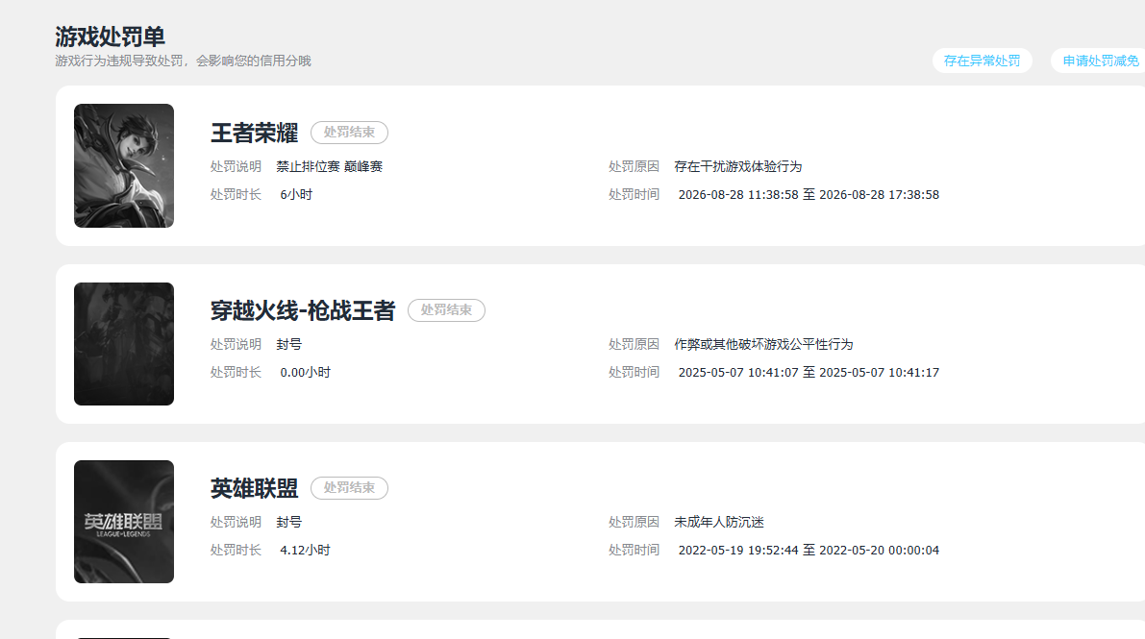Screen dimensions: 1145x639
Task: Select the reason 作弊或其他破坏游戏公平性行为
Action: point(763,344)
